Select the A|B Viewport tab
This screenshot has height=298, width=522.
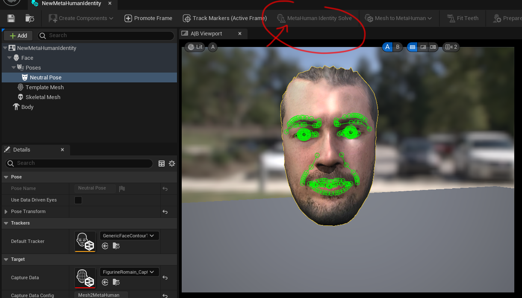click(206, 34)
